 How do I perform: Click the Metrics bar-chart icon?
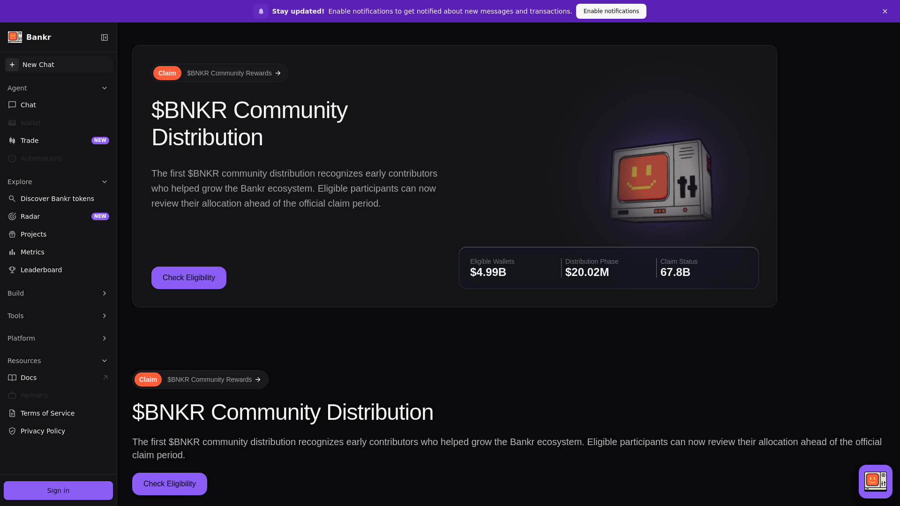coord(12,252)
